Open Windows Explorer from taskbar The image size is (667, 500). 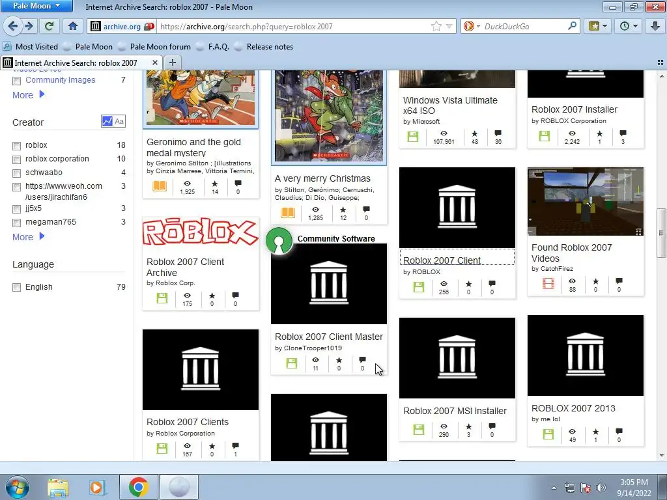58,488
